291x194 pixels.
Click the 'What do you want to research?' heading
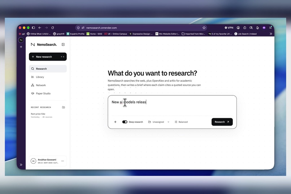tap(152, 73)
